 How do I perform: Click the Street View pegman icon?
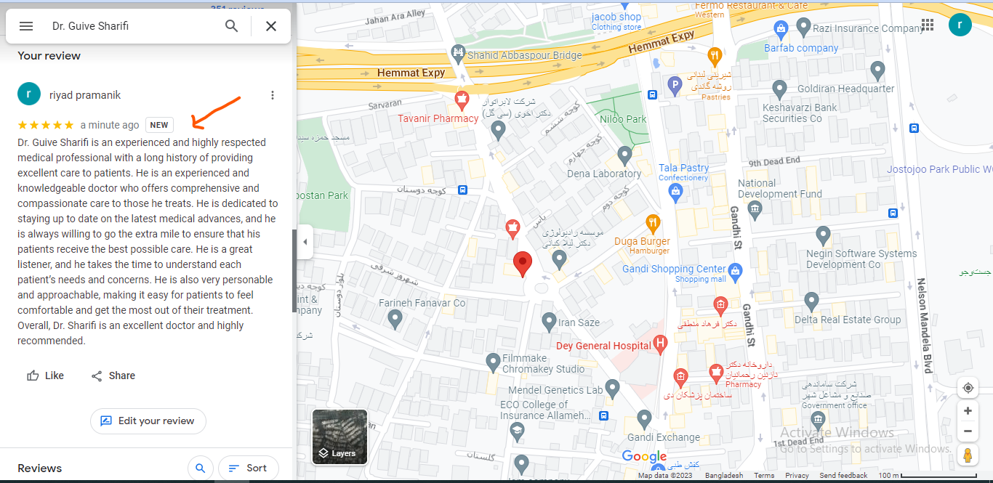(x=968, y=455)
